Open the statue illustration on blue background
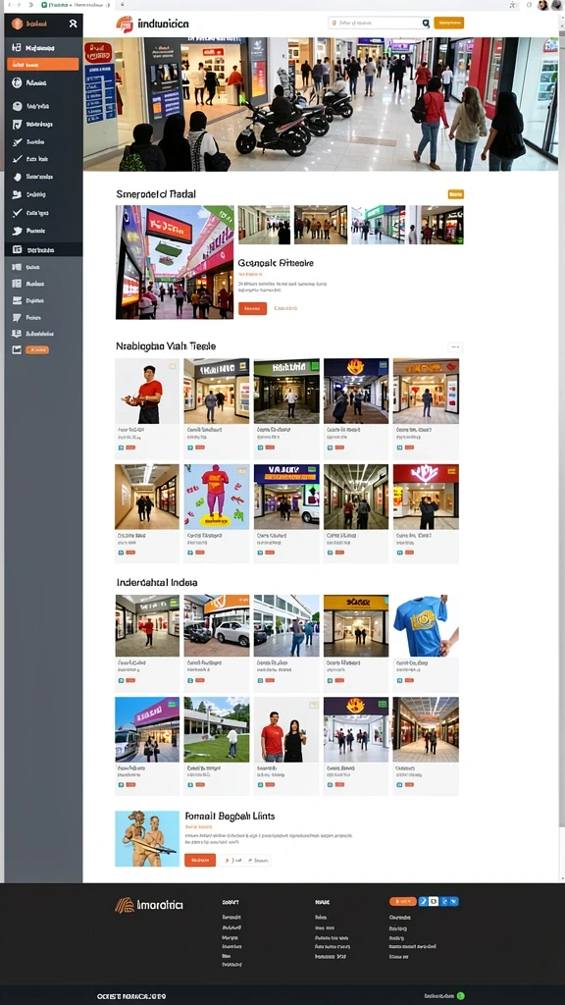The image size is (565, 1005). tap(147, 839)
